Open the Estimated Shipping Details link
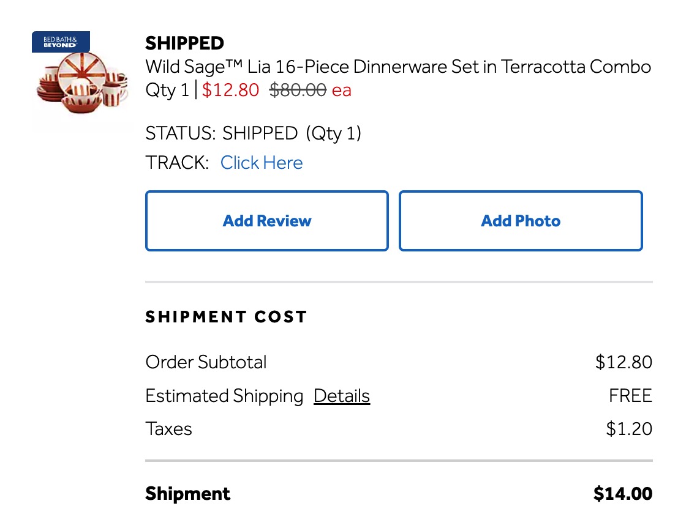Image resolution: width=697 pixels, height=531 pixels. [x=341, y=396]
